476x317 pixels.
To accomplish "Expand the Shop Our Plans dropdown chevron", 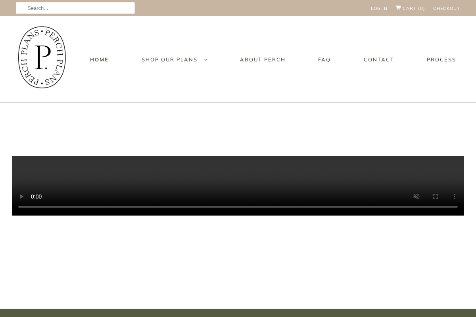I will (x=205, y=59).
